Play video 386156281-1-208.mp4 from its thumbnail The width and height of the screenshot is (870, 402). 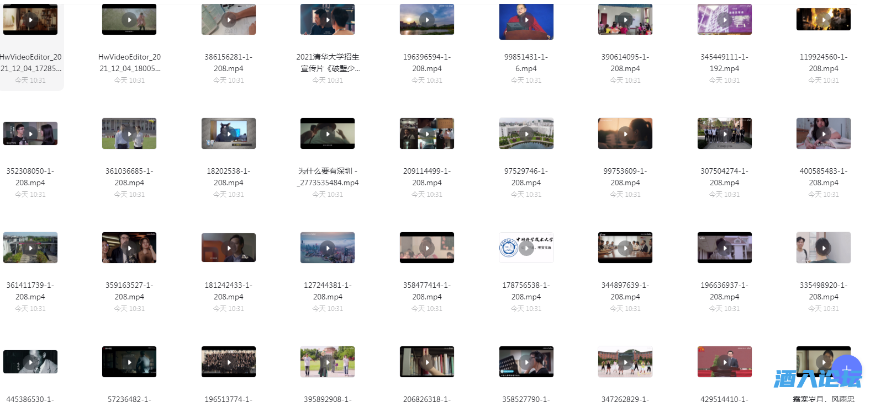pyautogui.click(x=229, y=19)
